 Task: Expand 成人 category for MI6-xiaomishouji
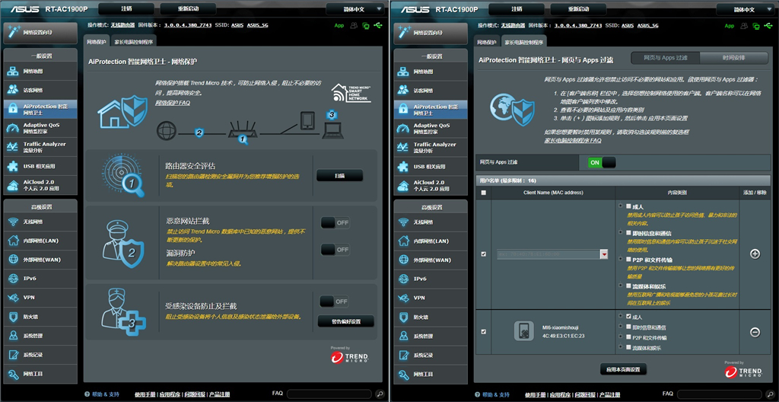pos(621,316)
